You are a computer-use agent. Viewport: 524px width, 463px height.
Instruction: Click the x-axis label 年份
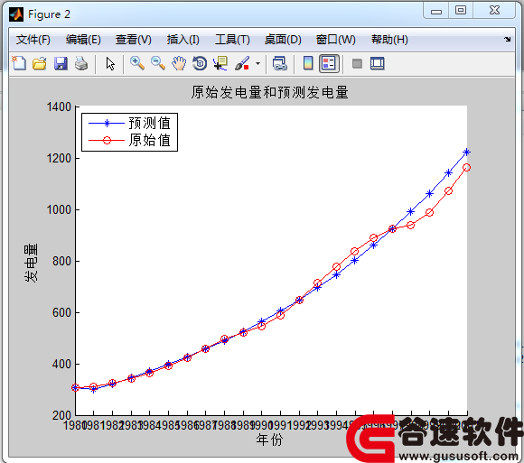point(269,440)
